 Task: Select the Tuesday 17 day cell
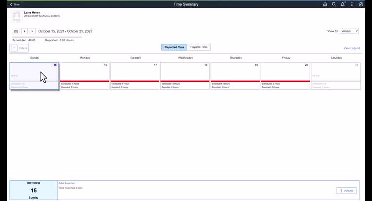click(x=135, y=76)
